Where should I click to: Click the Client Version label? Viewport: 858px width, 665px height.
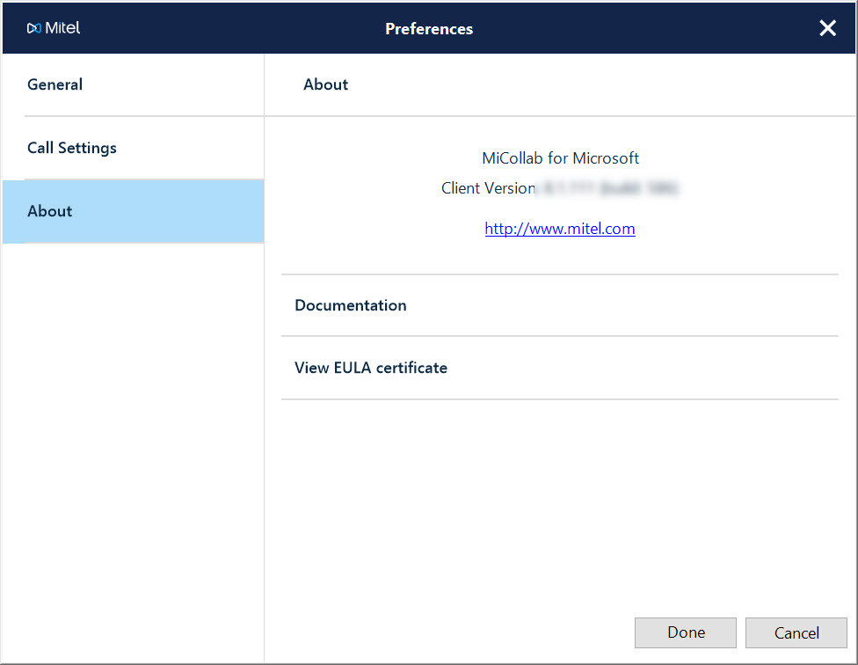coord(488,188)
